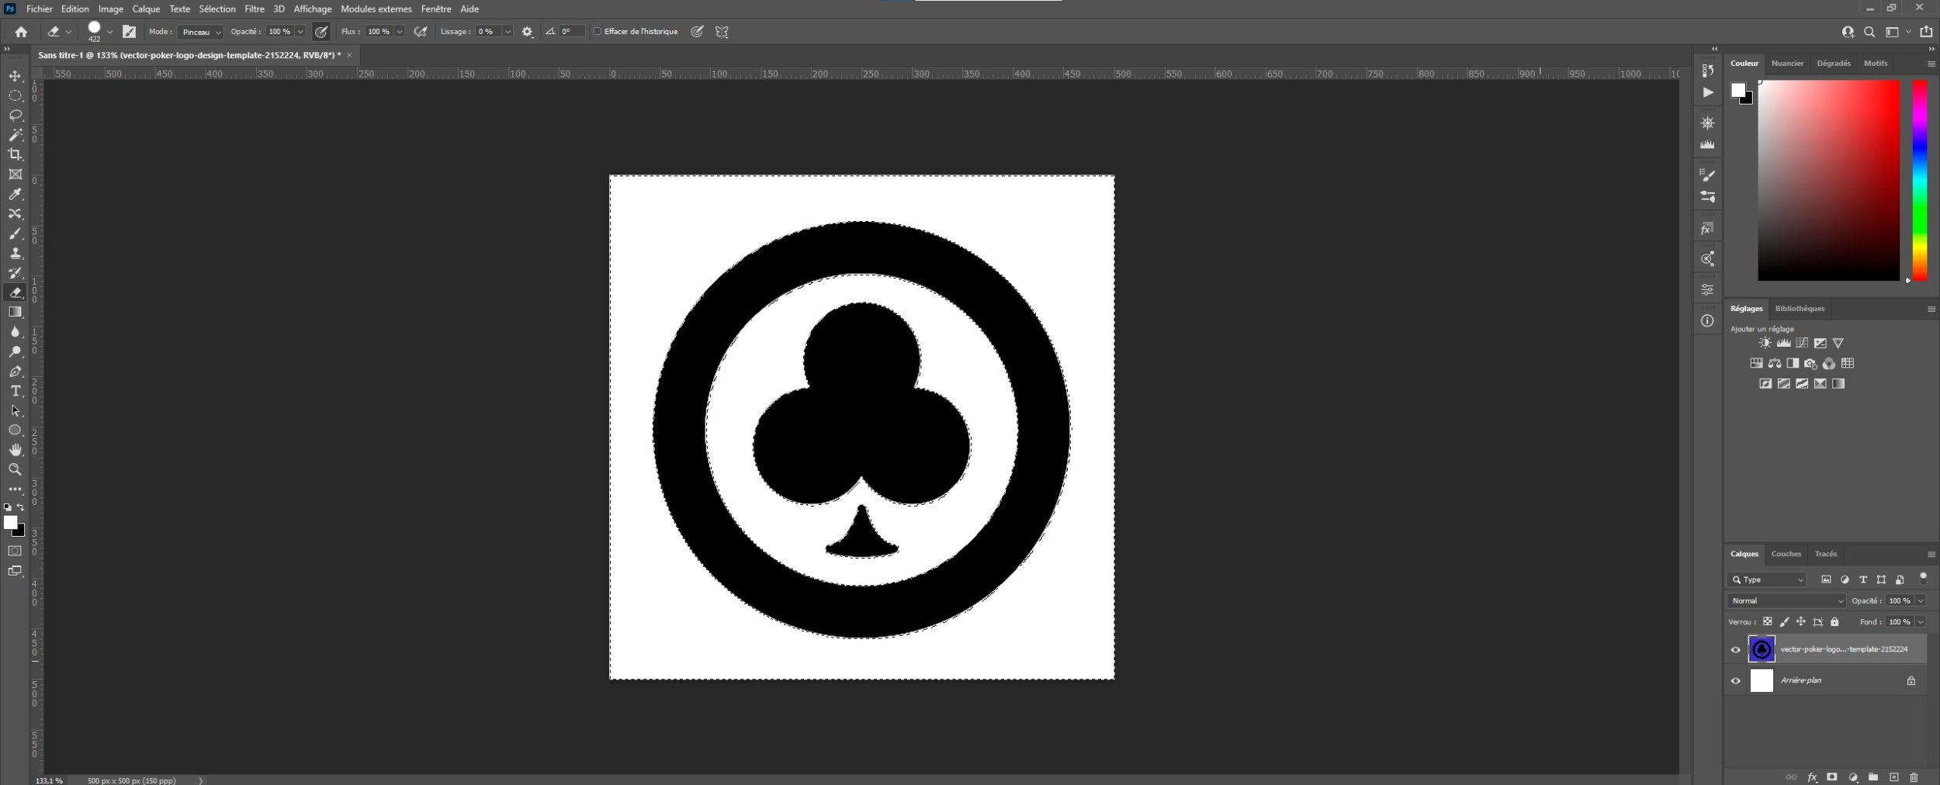Screen dimensions: 1940x785
Task: Open the Mode Pinceau dropdown
Action: (x=200, y=32)
